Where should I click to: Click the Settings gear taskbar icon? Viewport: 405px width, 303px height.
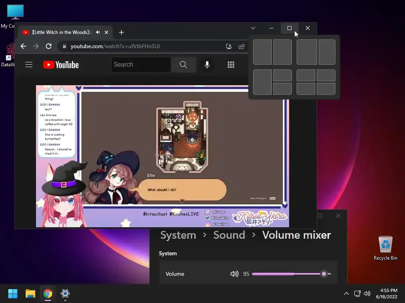[65, 294]
